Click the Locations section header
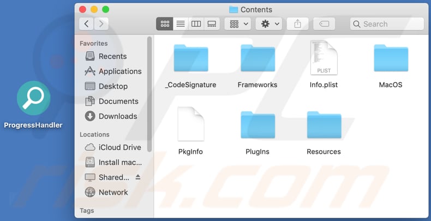431x221 pixels. [x=94, y=134]
